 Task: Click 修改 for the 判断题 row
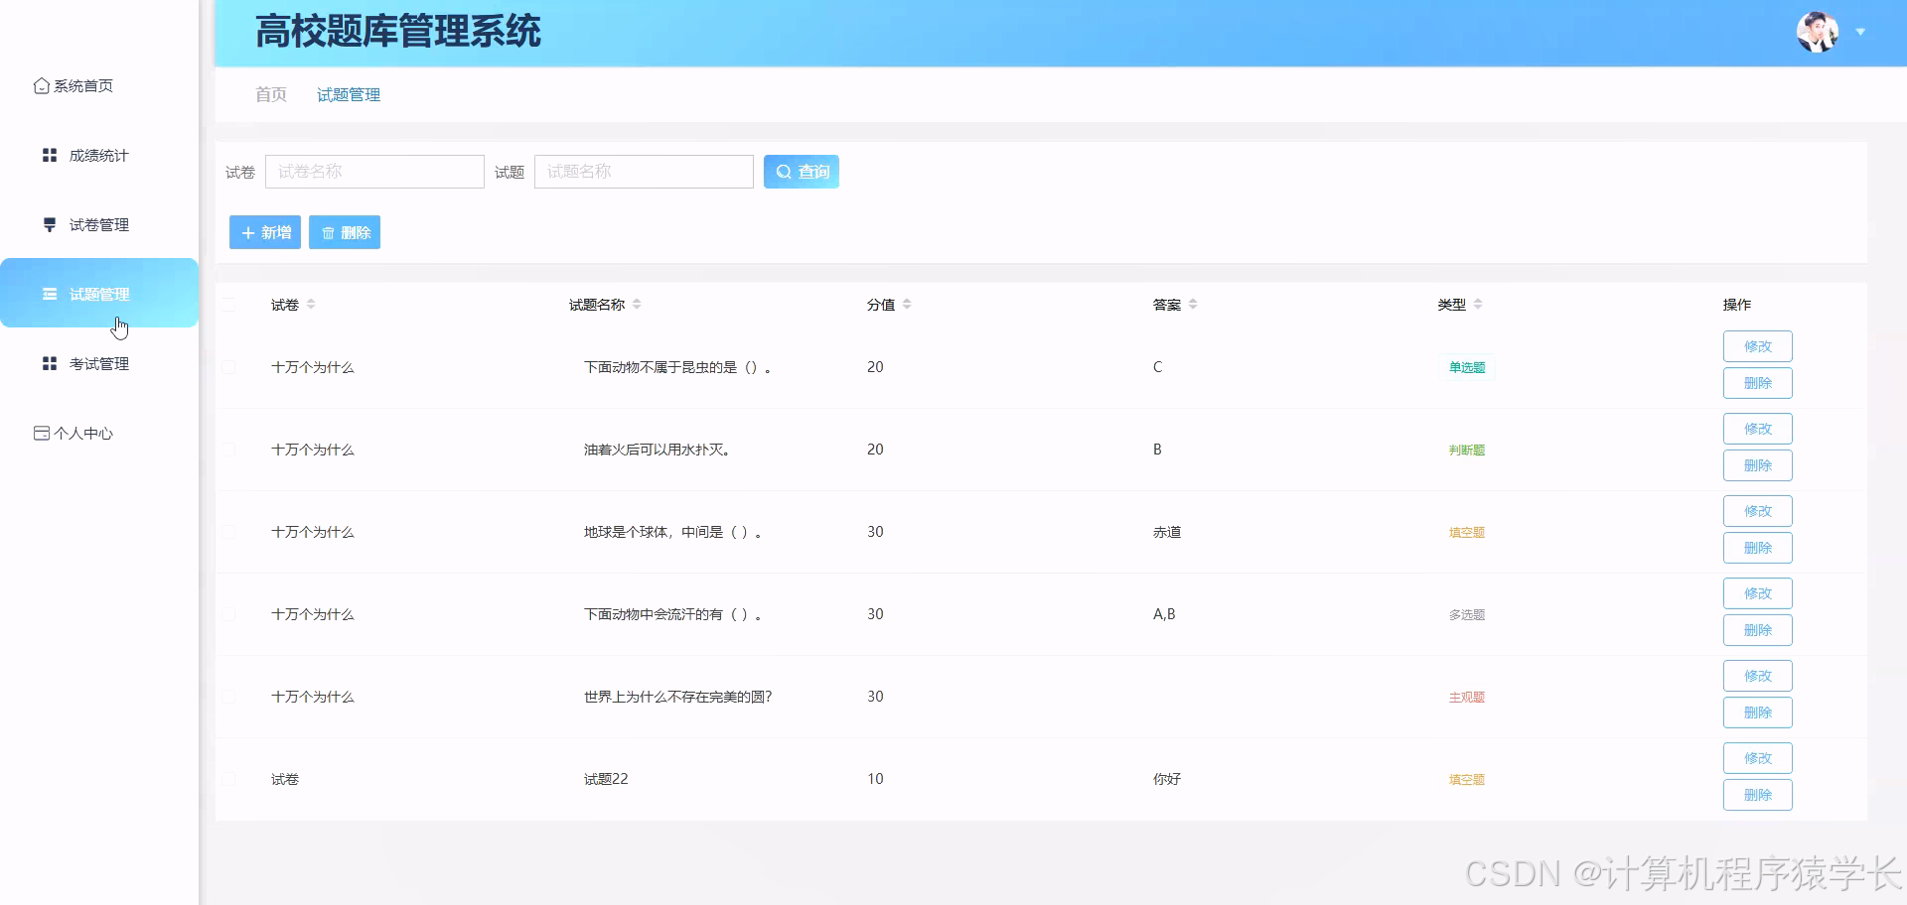(x=1758, y=429)
